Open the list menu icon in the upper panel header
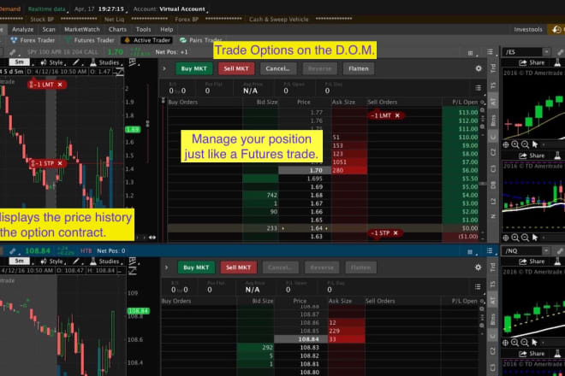This screenshot has width=565, height=376. (490, 52)
